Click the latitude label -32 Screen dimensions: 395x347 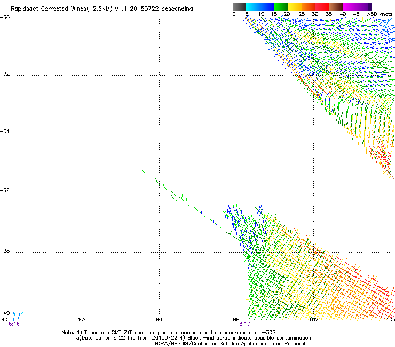5,74
